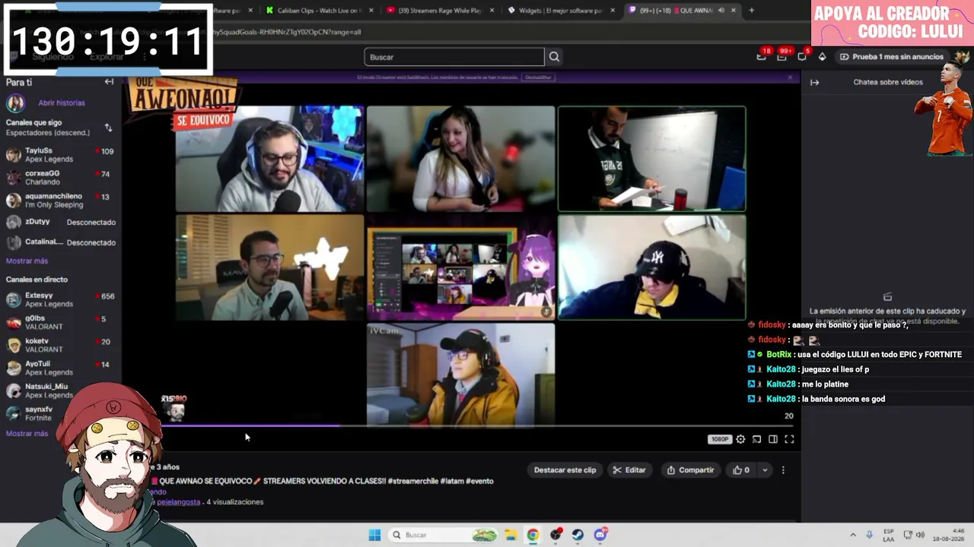Viewport: 974px width, 547px height.
Task: Open Abrir historias link
Action: [x=62, y=103]
